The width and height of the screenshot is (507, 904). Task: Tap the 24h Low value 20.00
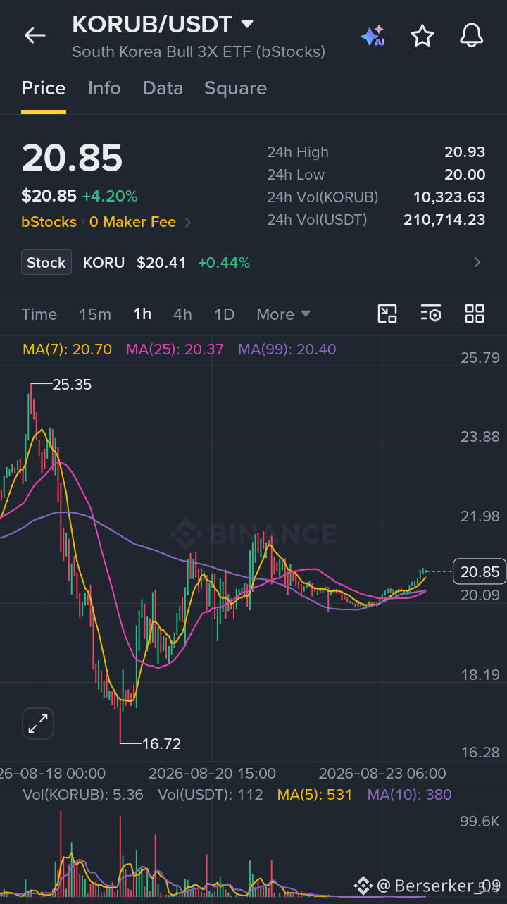pos(465,175)
